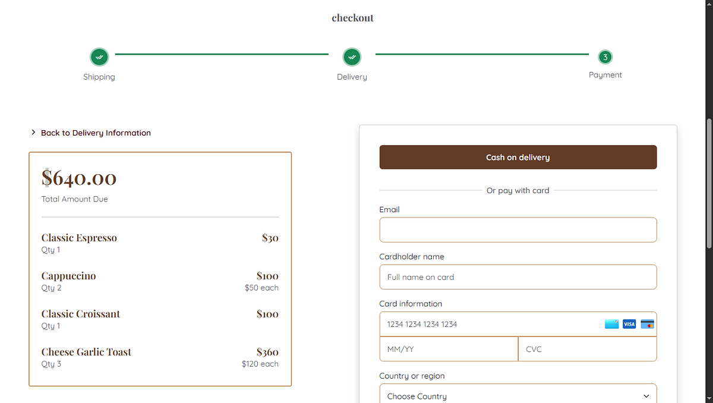Click the chevron on the country selector

(x=646, y=395)
